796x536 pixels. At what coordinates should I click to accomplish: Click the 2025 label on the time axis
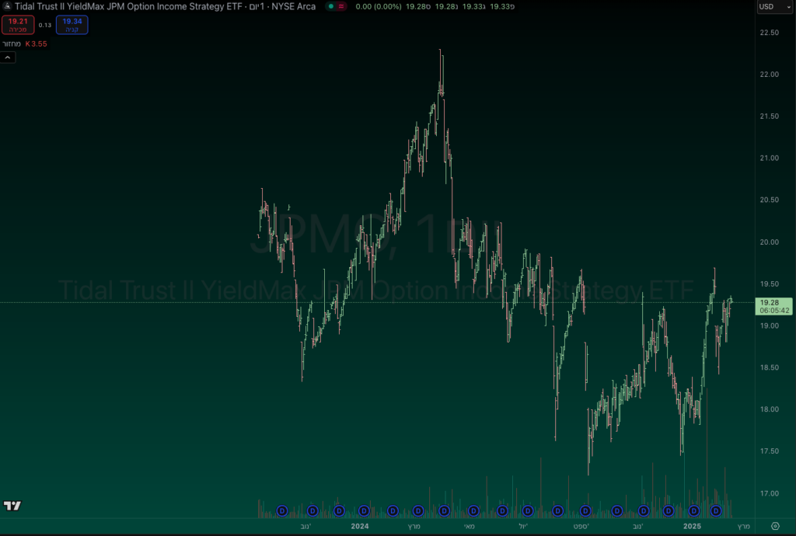(x=693, y=526)
